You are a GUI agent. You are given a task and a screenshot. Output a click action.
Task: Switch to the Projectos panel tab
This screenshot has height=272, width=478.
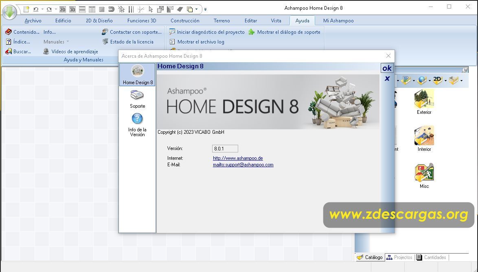pyautogui.click(x=399, y=257)
